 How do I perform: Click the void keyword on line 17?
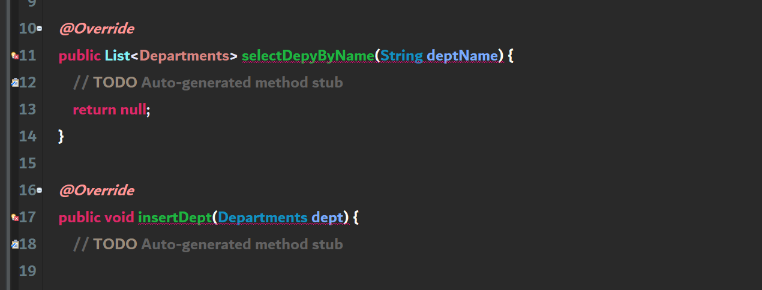point(119,217)
